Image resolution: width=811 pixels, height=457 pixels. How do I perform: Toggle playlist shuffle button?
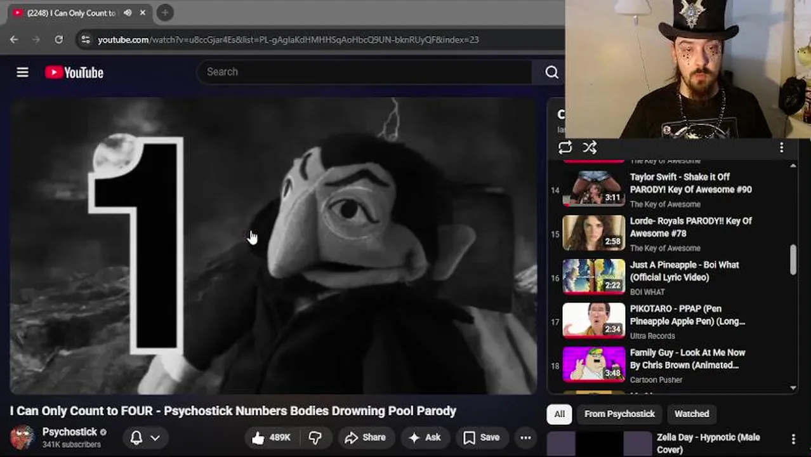590,147
